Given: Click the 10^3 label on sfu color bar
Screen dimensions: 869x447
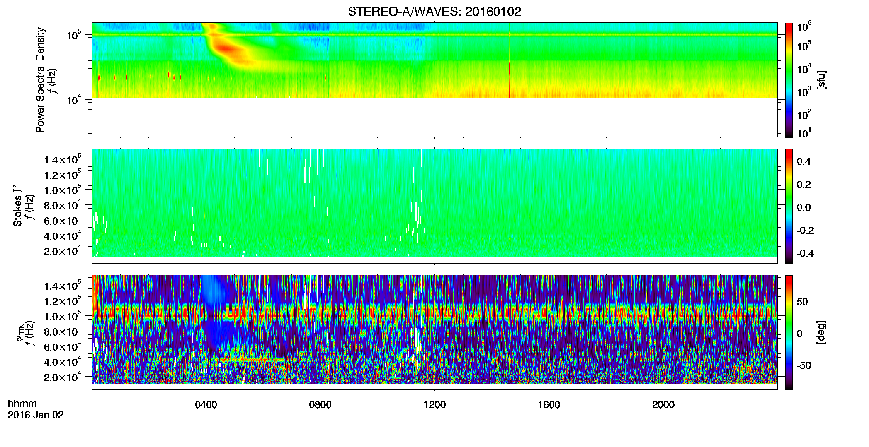Looking at the screenshot, I should tap(804, 91).
